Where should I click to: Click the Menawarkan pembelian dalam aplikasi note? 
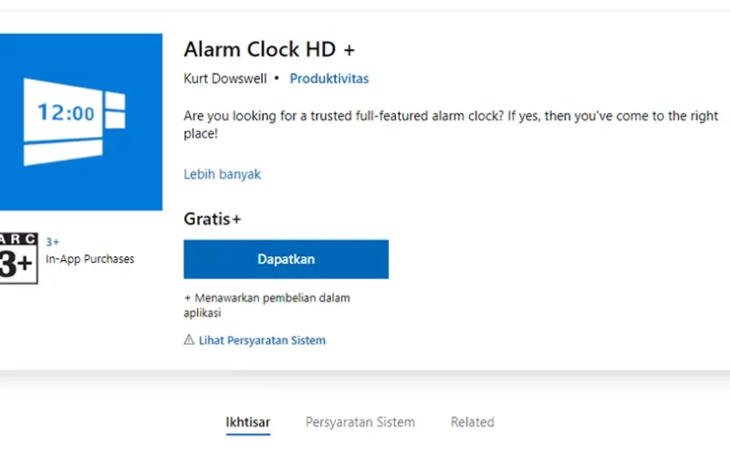(266, 305)
